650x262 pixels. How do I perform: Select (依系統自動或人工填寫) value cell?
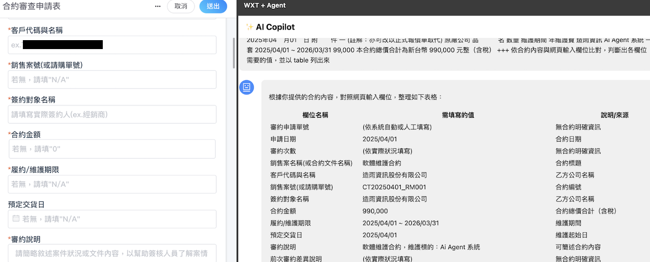[397, 127]
